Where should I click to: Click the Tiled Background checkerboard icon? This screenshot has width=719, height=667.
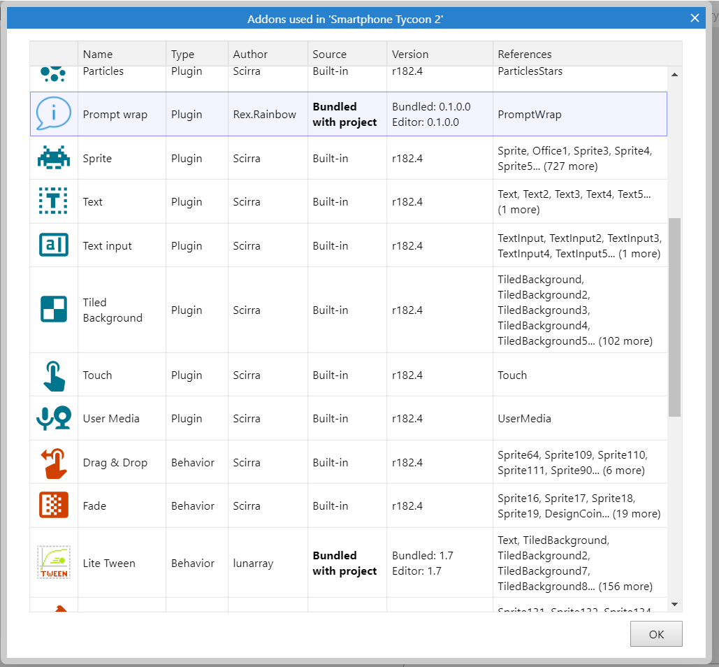(54, 309)
